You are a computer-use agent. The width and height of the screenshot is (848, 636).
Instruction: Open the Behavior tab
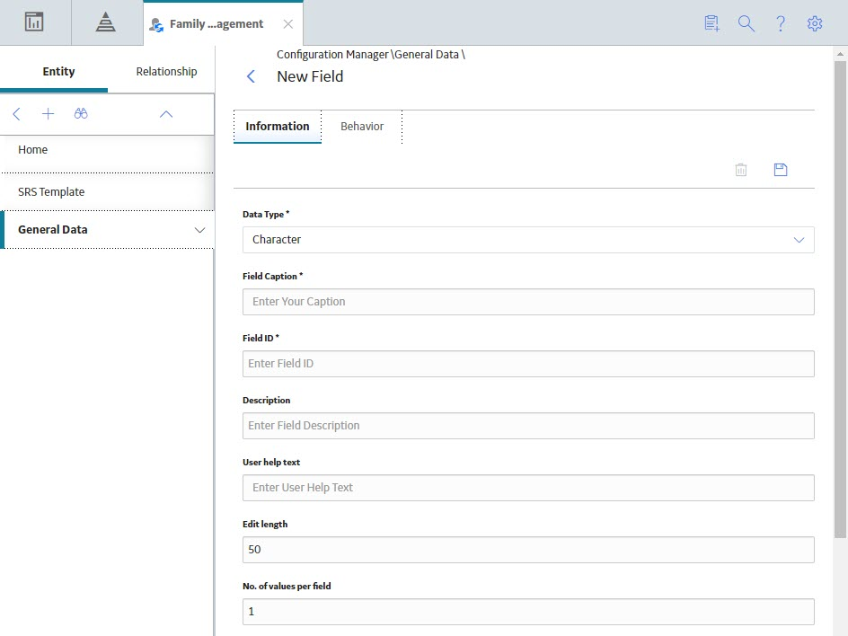362,127
